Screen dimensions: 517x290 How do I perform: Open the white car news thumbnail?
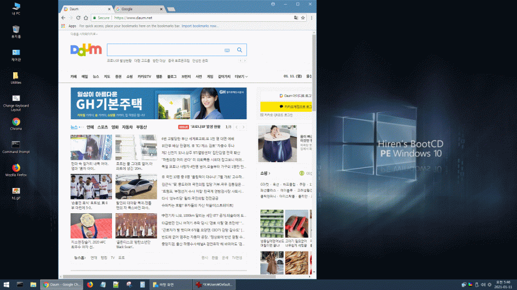(136, 186)
